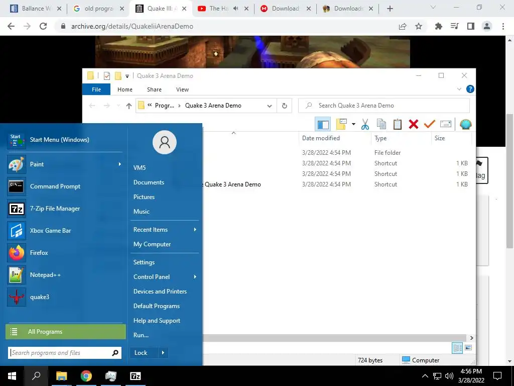Open All Programs list
The height and width of the screenshot is (386, 514).
coord(66,332)
